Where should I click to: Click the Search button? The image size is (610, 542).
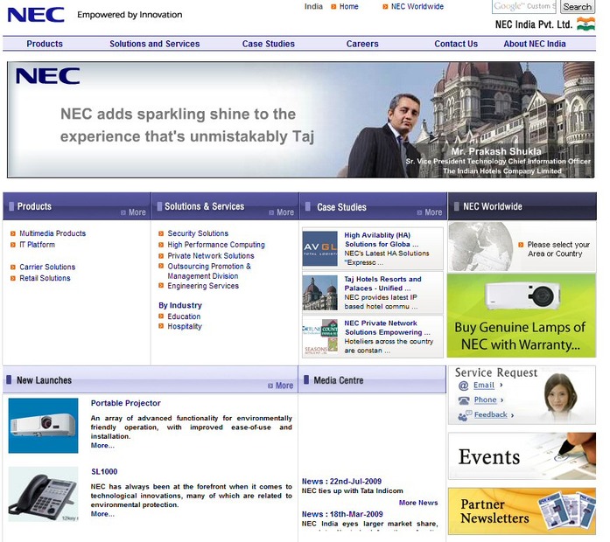pos(578,7)
